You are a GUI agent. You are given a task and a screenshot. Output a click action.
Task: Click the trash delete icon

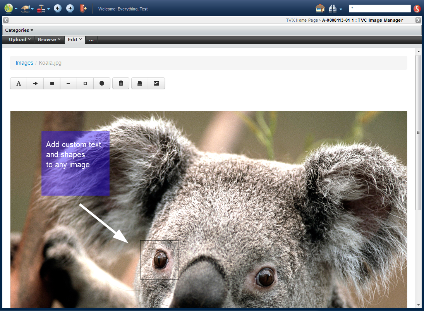(121, 83)
